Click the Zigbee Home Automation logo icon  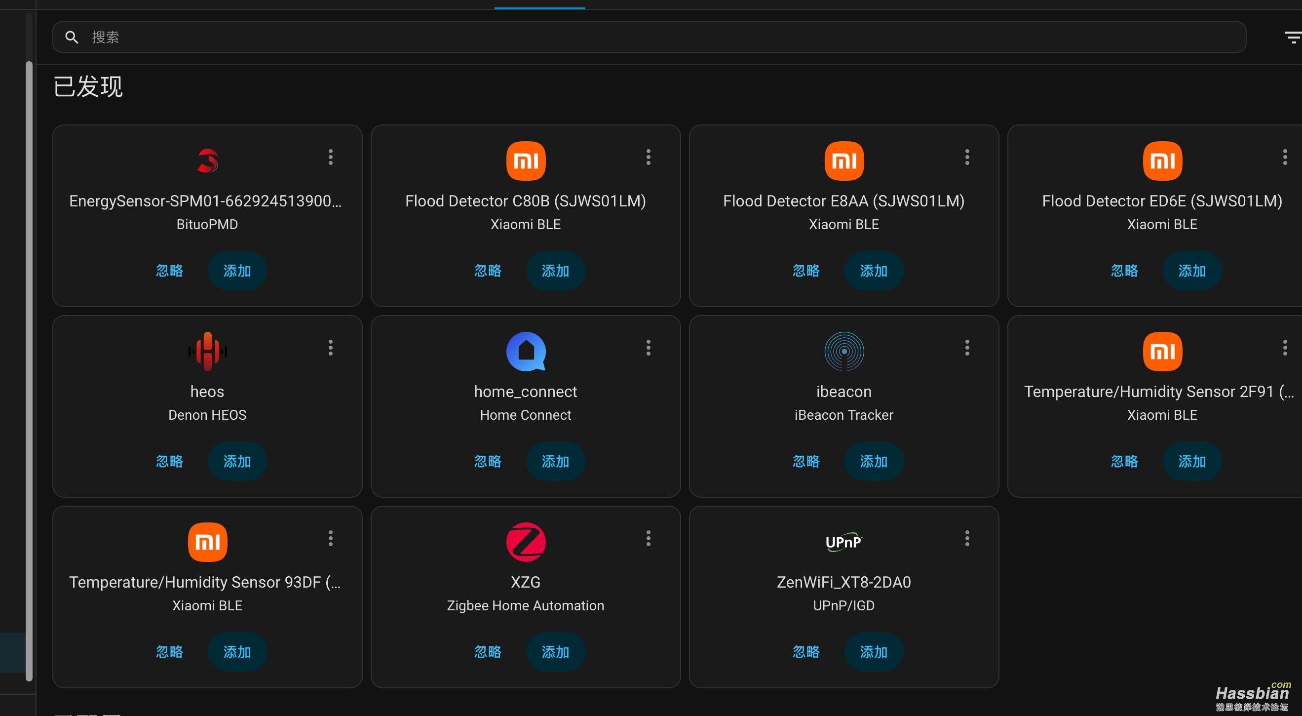[x=526, y=542]
